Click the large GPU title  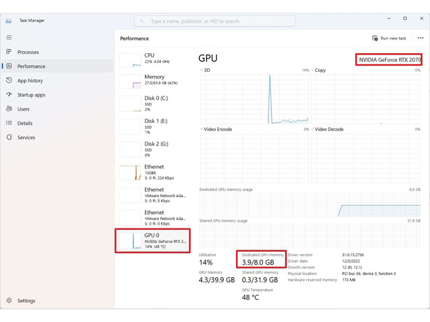click(x=208, y=58)
